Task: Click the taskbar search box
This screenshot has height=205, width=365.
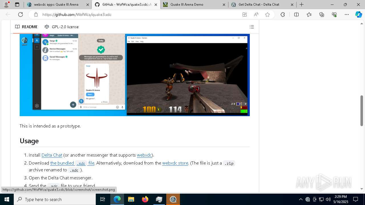Action: coord(55,199)
